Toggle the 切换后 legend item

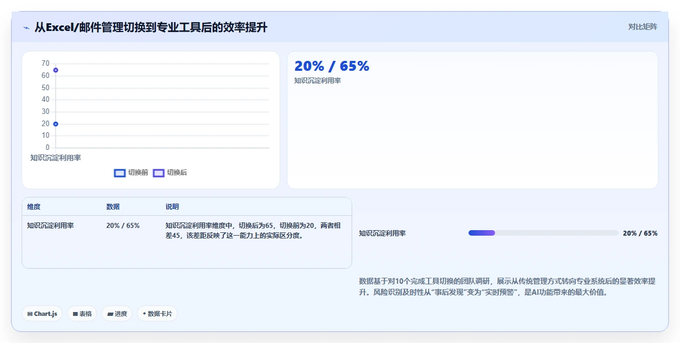[x=170, y=173]
